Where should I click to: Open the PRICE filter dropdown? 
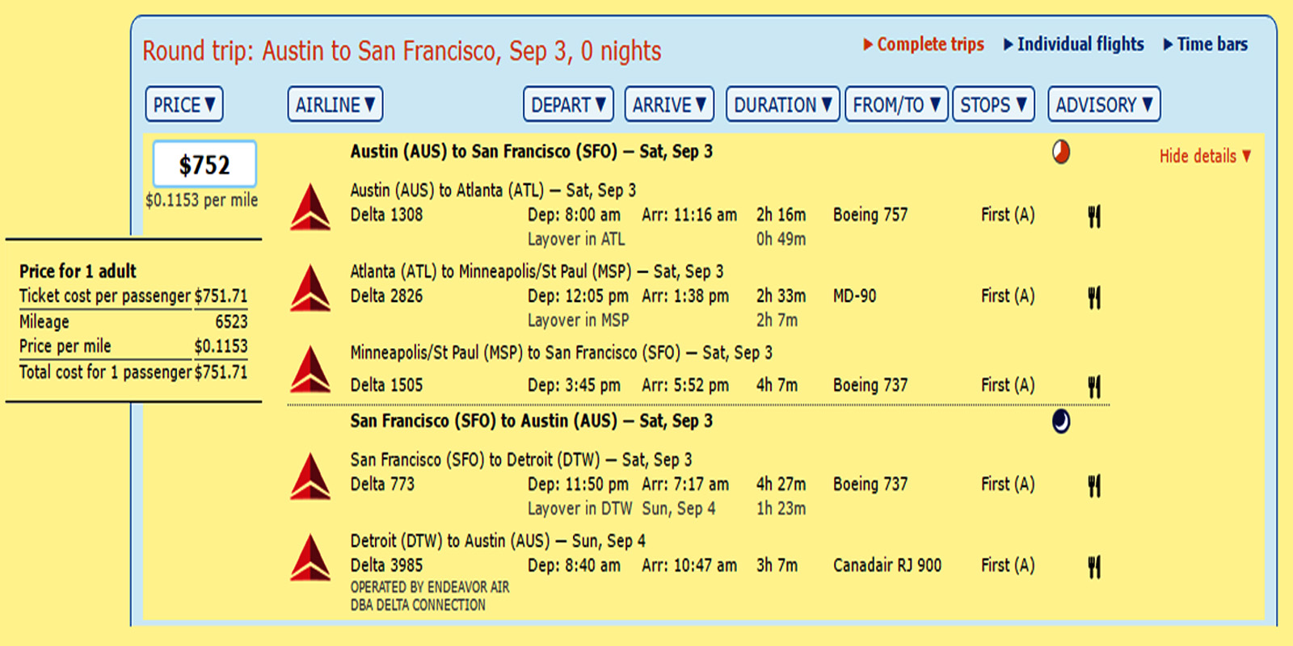point(184,105)
